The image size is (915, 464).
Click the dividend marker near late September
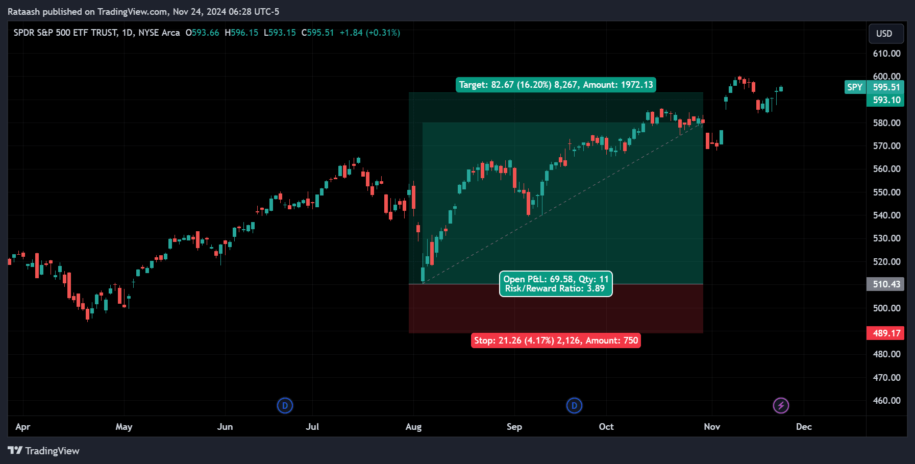574,406
